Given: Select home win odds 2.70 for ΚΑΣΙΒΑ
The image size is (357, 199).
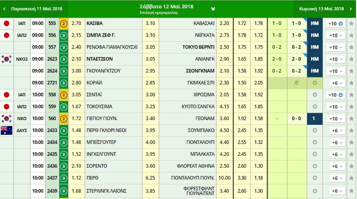Looking at the screenshot, I should pos(76,23).
